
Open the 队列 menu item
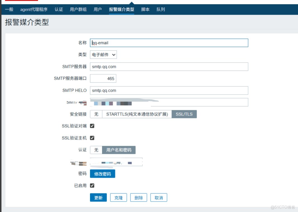(x=161, y=9)
